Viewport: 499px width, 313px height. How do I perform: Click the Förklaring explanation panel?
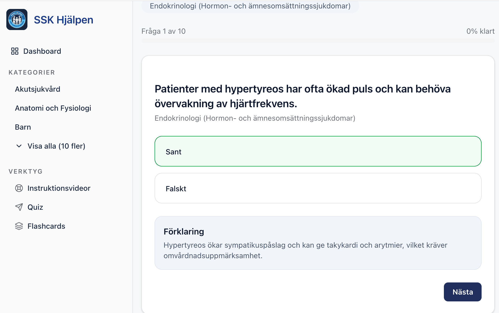pos(318,243)
